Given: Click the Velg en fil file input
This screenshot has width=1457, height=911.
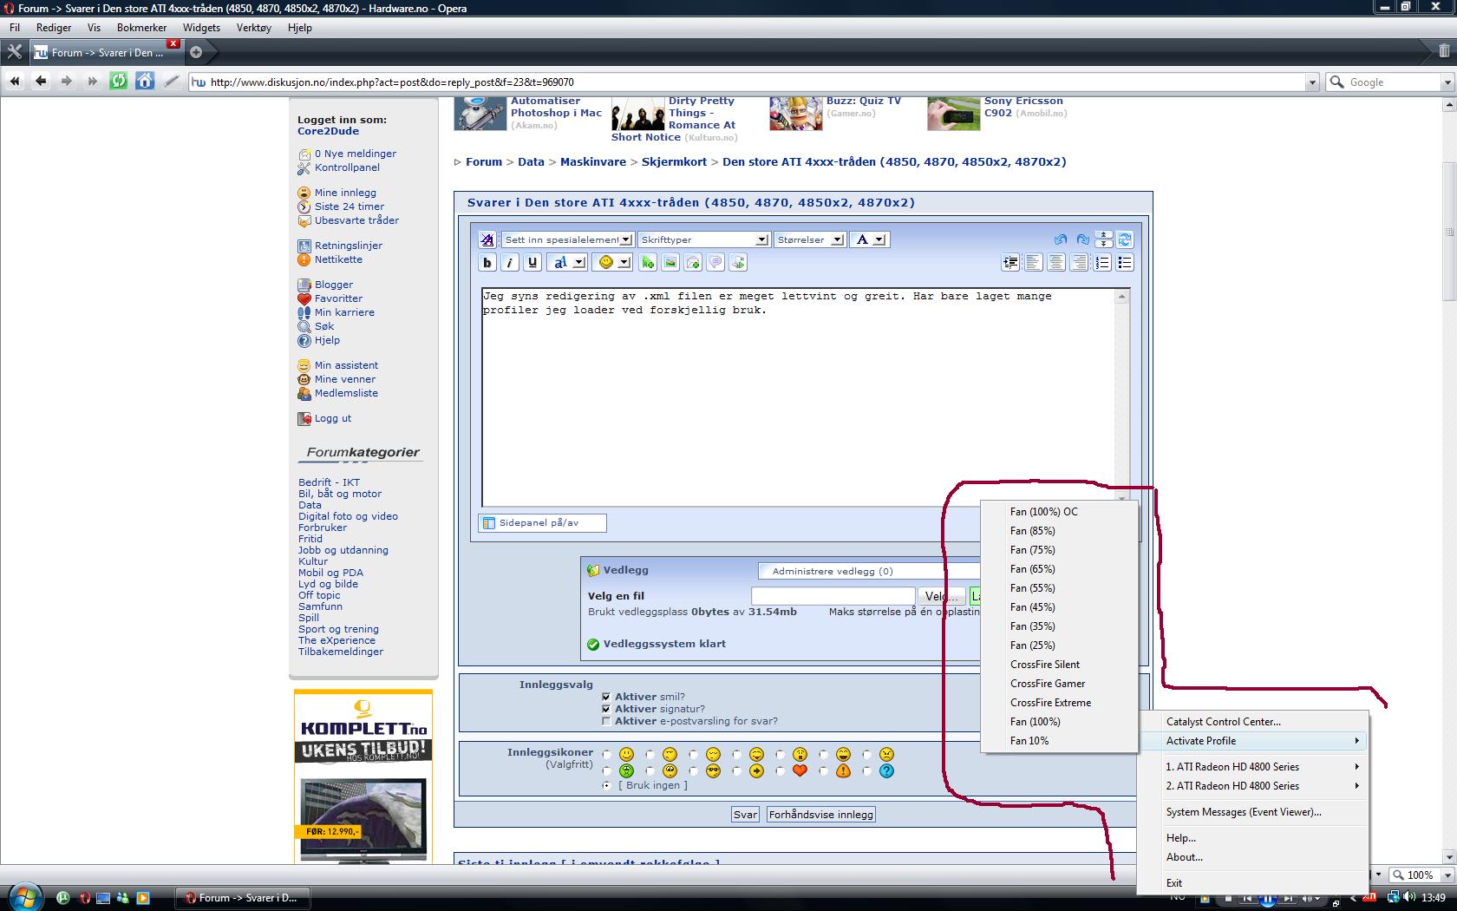Looking at the screenshot, I should 833,596.
